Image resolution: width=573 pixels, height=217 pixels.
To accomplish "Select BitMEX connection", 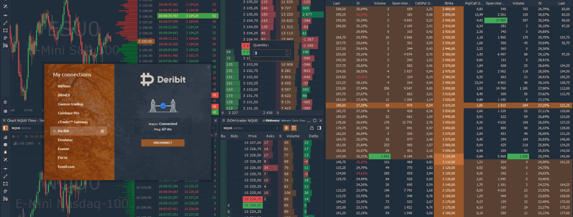I will click(x=65, y=95).
